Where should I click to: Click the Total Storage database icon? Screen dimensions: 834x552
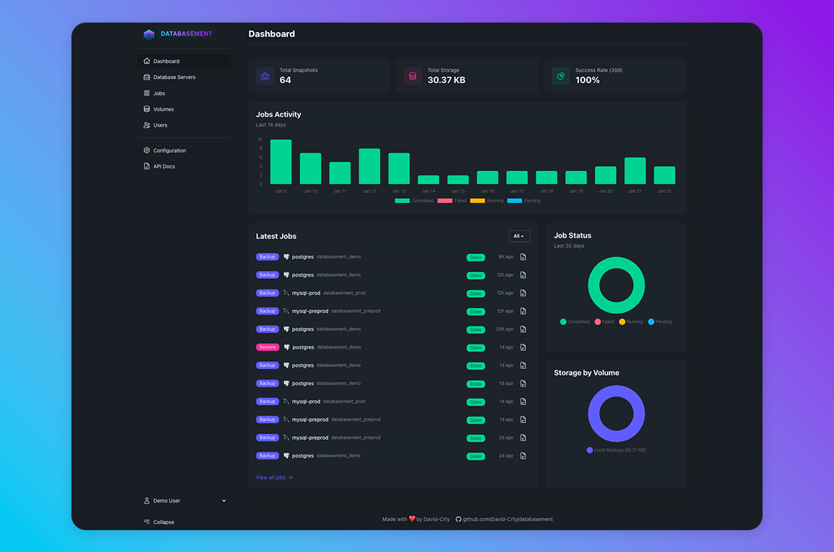pyautogui.click(x=413, y=76)
